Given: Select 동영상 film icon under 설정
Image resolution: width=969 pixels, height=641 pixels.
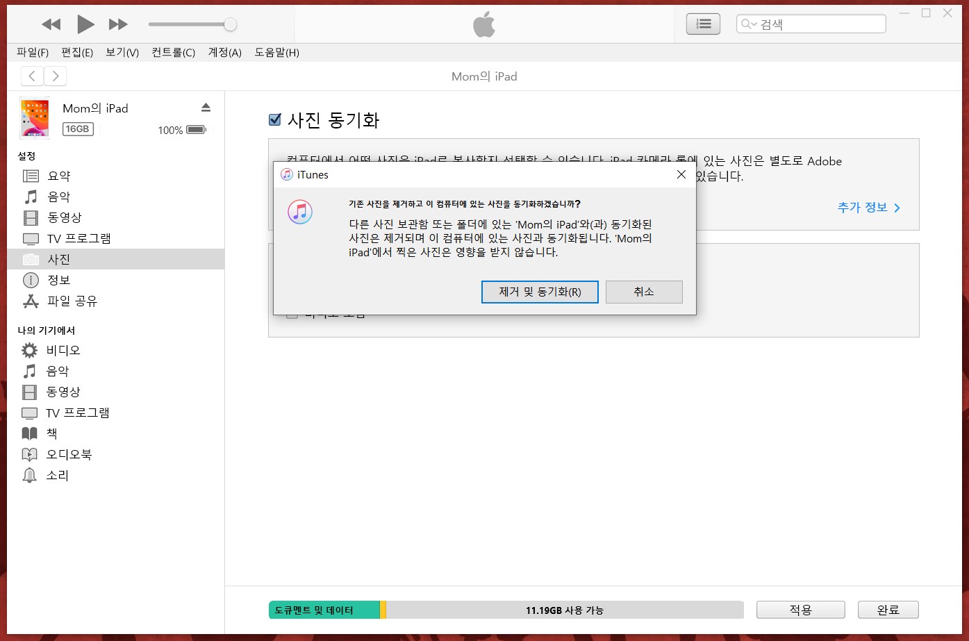Looking at the screenshot, I should [x=31, y=217].
